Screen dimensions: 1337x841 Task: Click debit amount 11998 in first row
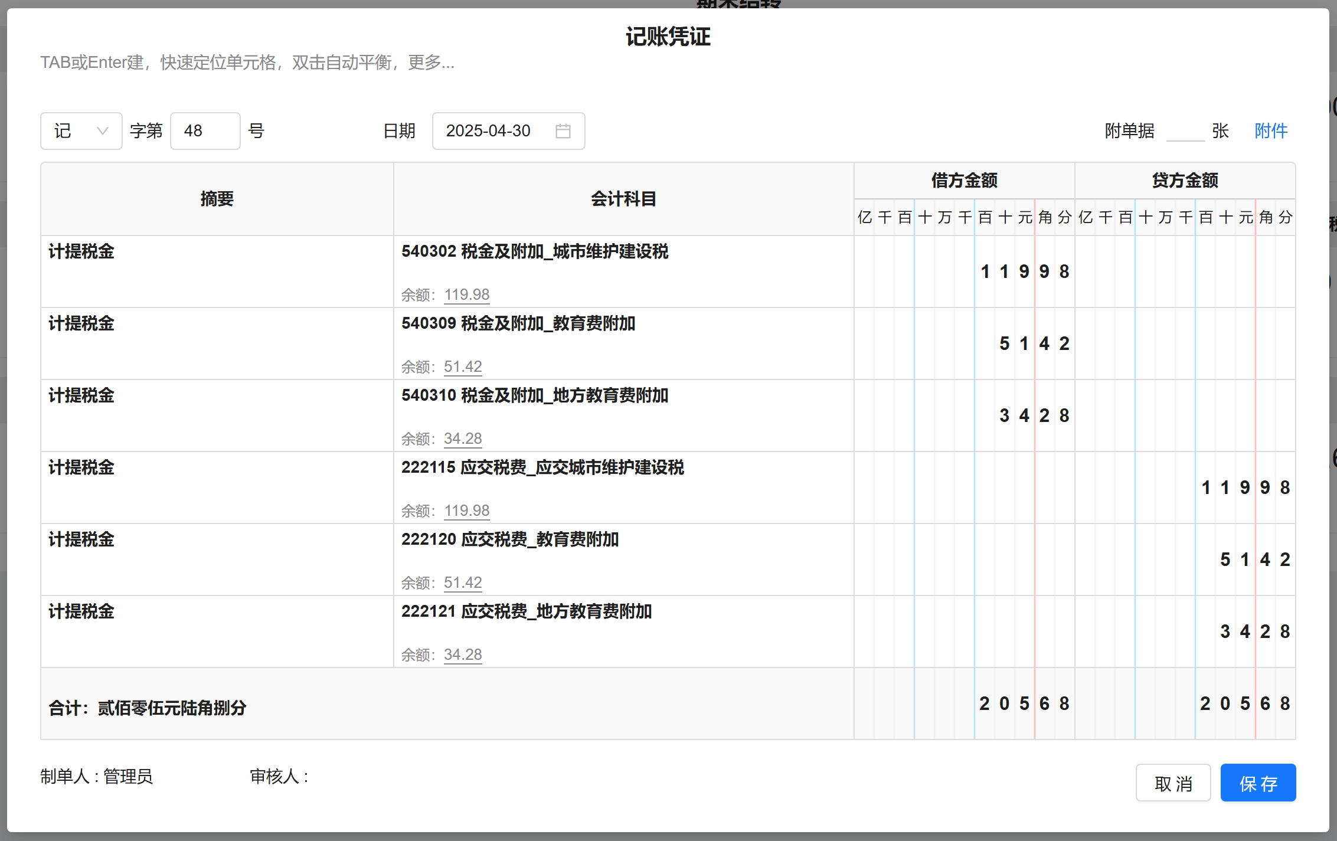point(1024,272)
